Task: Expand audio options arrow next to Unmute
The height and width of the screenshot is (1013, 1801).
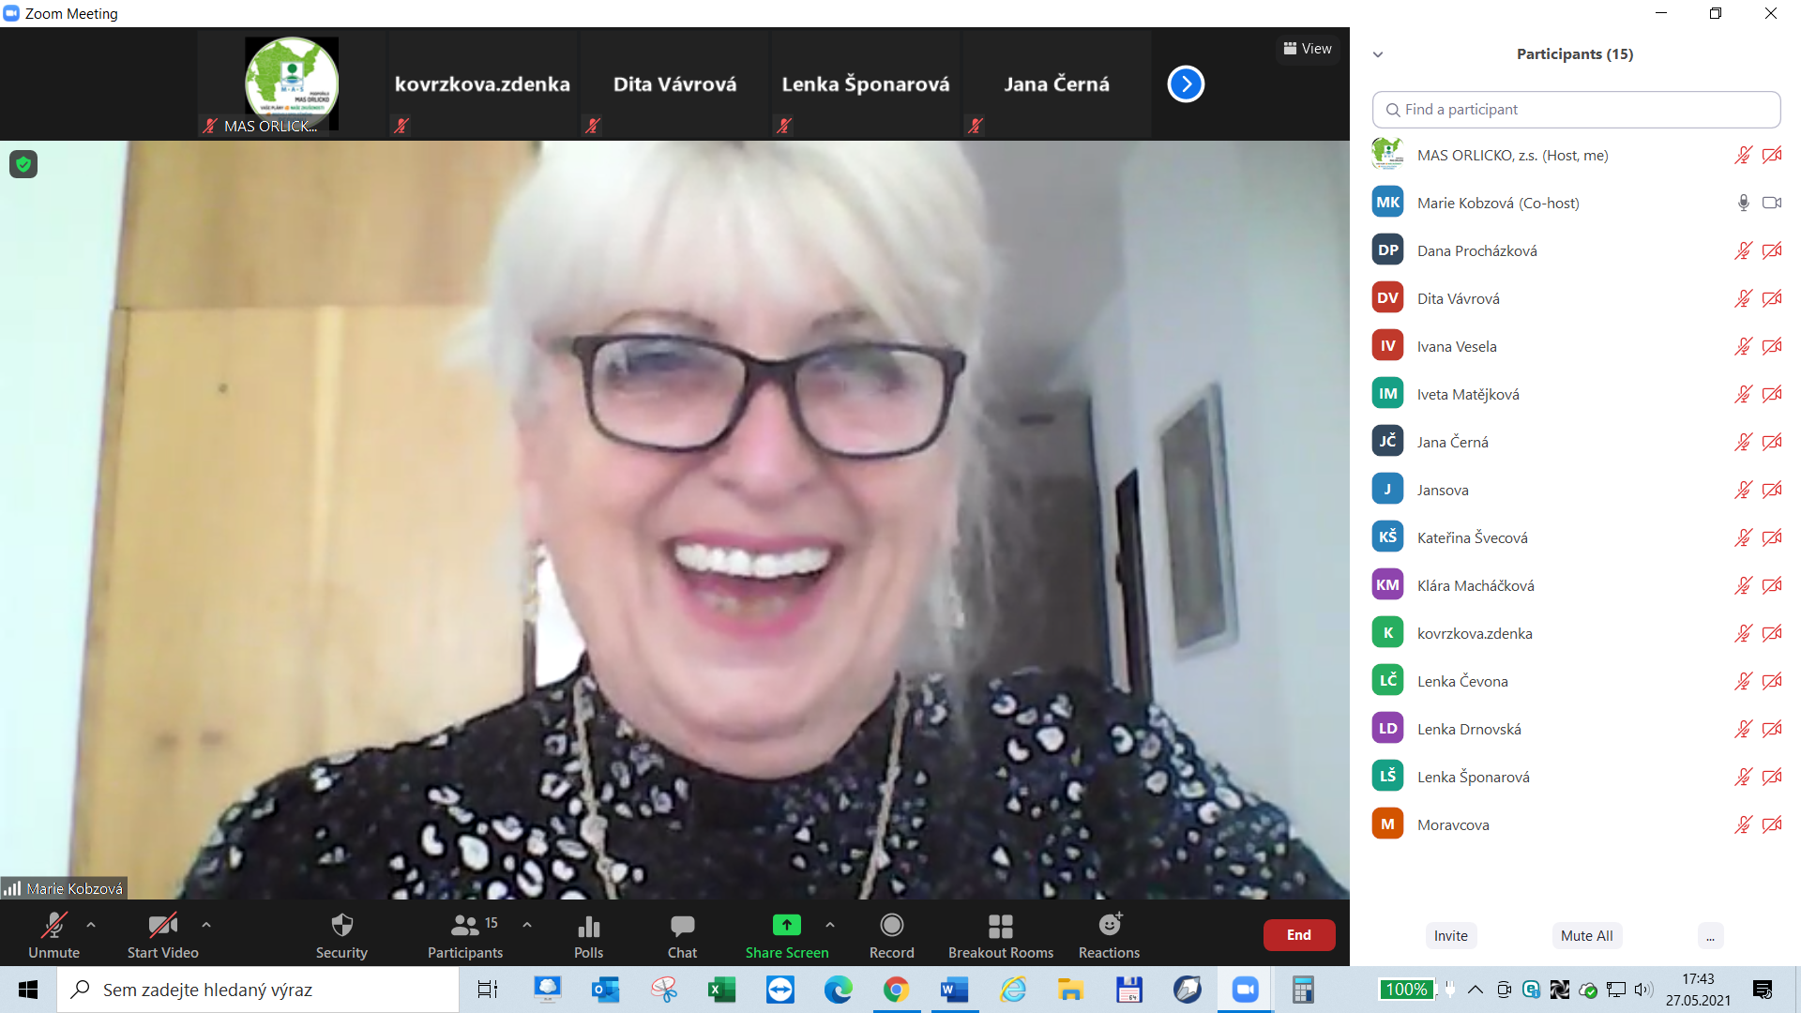Action: pyautogui.click(x=91, y=925)
